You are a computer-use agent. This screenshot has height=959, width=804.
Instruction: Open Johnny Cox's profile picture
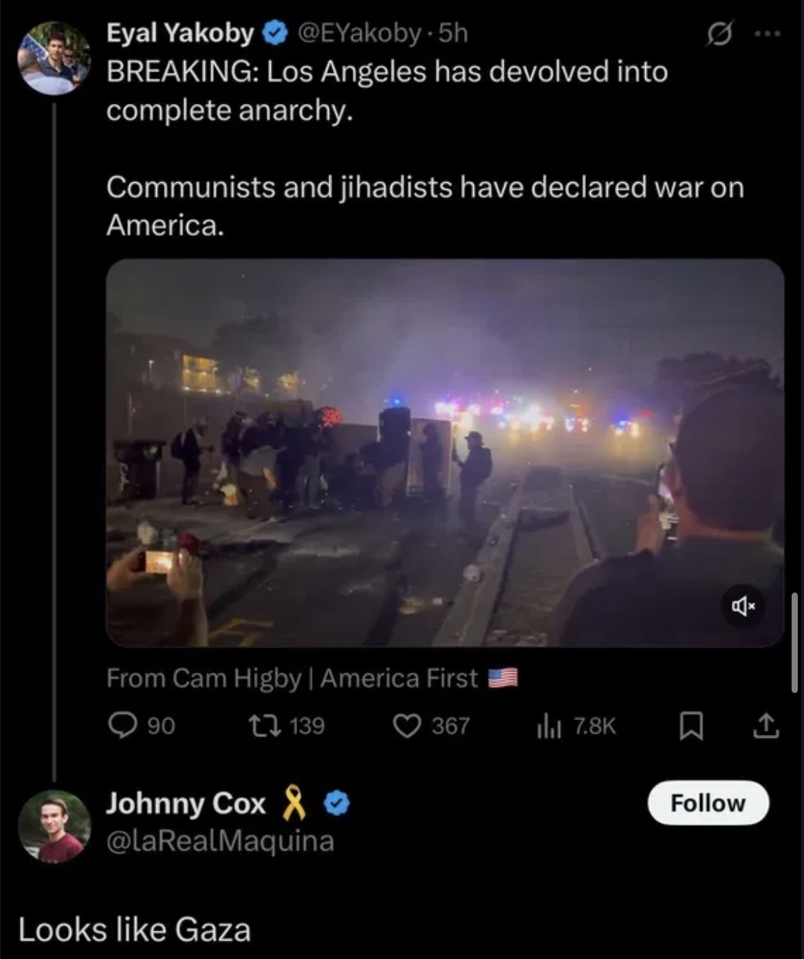(54, 826)
